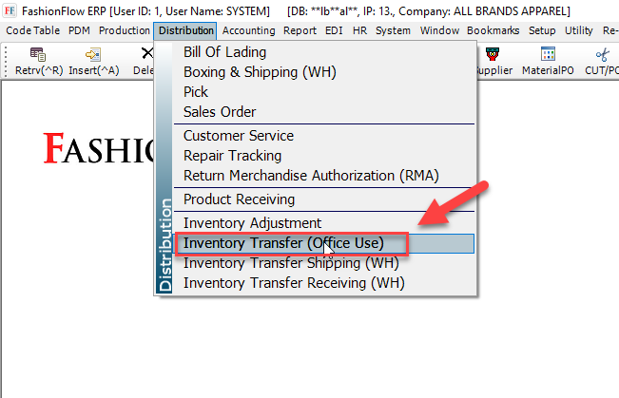The width and height of the screenshot is (619, 398).
Task: Open the Accounting menu
Action: [x=248, y=30]
